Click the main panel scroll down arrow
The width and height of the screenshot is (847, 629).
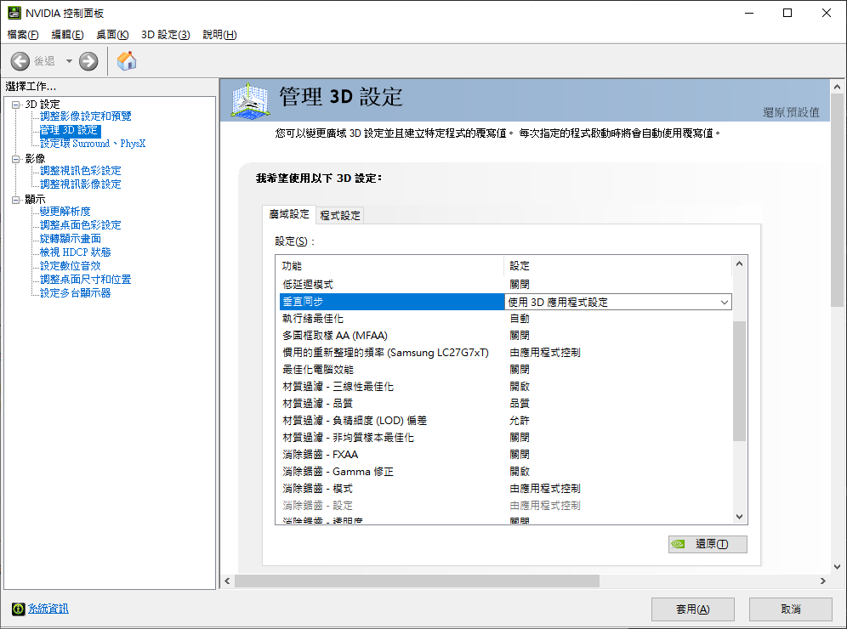point(838,567)
